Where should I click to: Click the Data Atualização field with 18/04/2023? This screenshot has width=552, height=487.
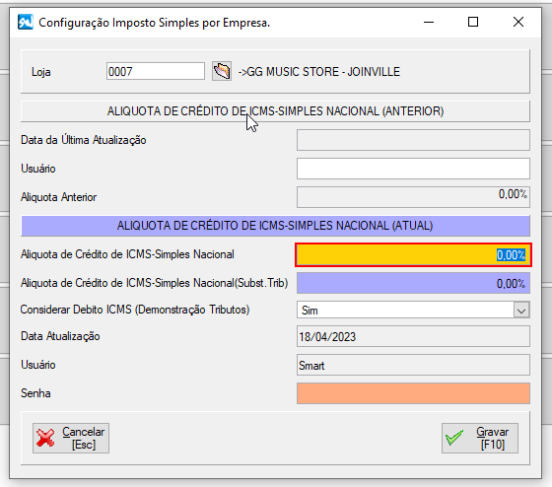(x=413, y=336)
